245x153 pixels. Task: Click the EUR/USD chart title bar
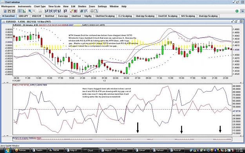click(x=122, y=22)
